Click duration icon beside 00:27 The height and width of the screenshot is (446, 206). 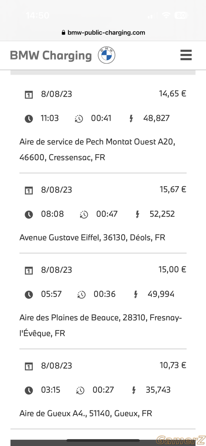pos(80,390)
